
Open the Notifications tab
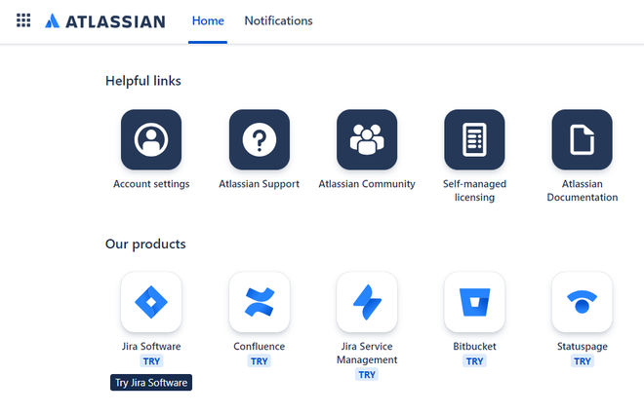[x=278, y=20]
